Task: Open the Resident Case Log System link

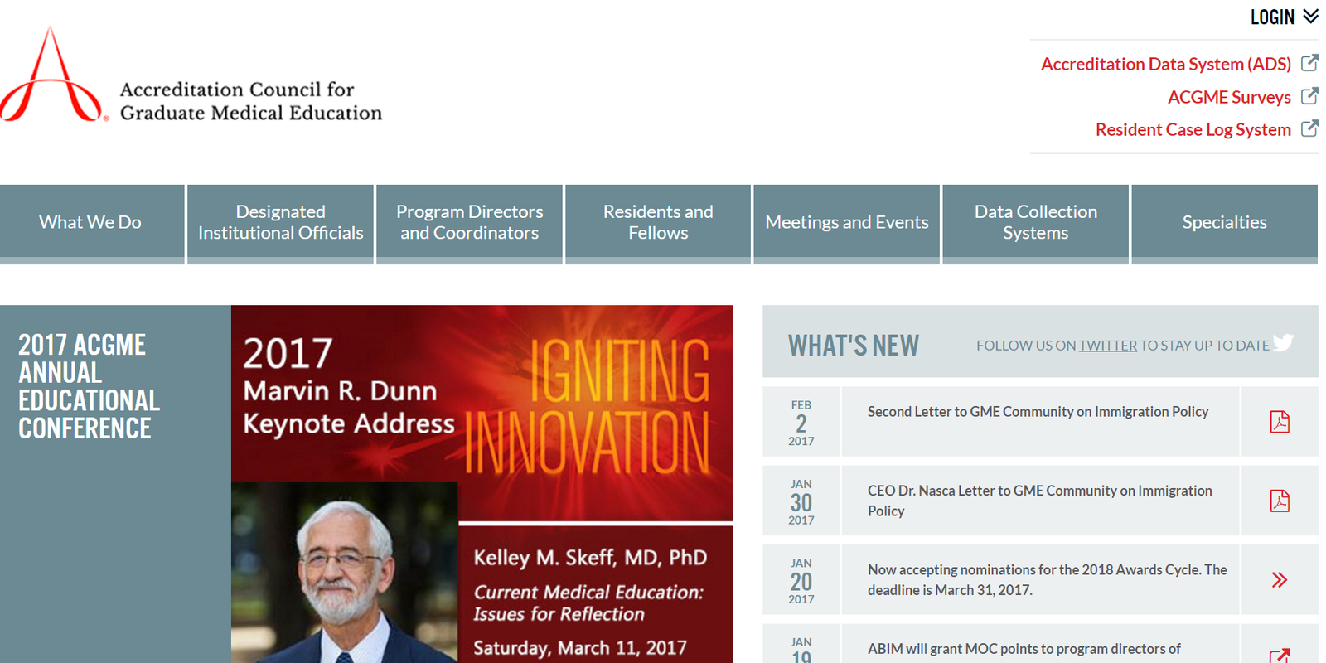Action: [x=1193, y=129]
